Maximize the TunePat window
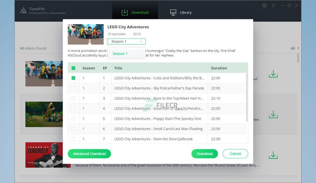 pos(290,5)
